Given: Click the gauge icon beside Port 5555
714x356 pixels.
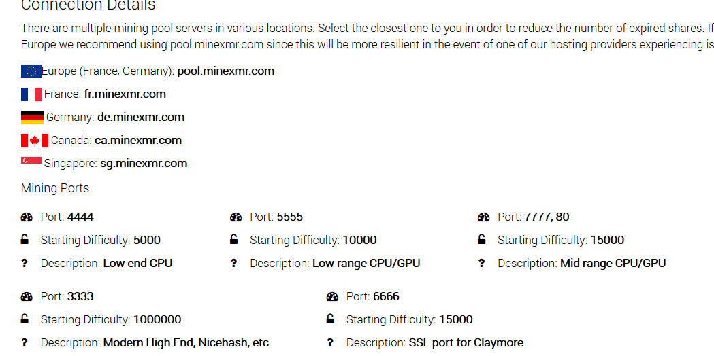Looking at the screenshot, I should pos(236,217).
